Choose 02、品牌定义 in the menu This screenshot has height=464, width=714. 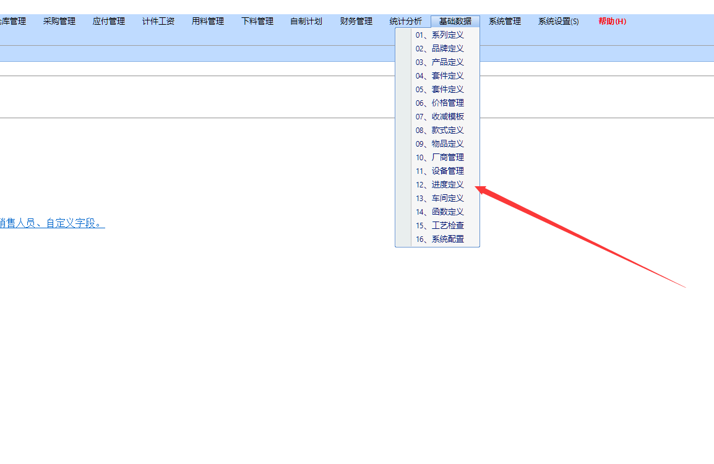[439, 48]
